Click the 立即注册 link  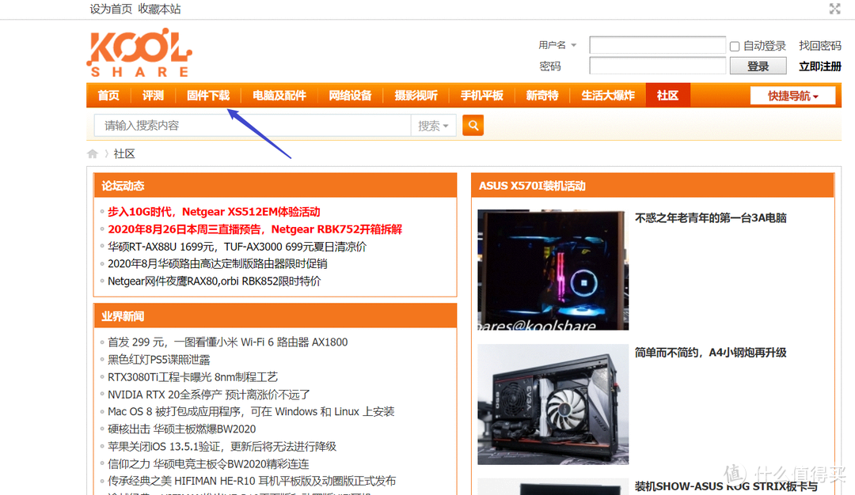[820, 66]
